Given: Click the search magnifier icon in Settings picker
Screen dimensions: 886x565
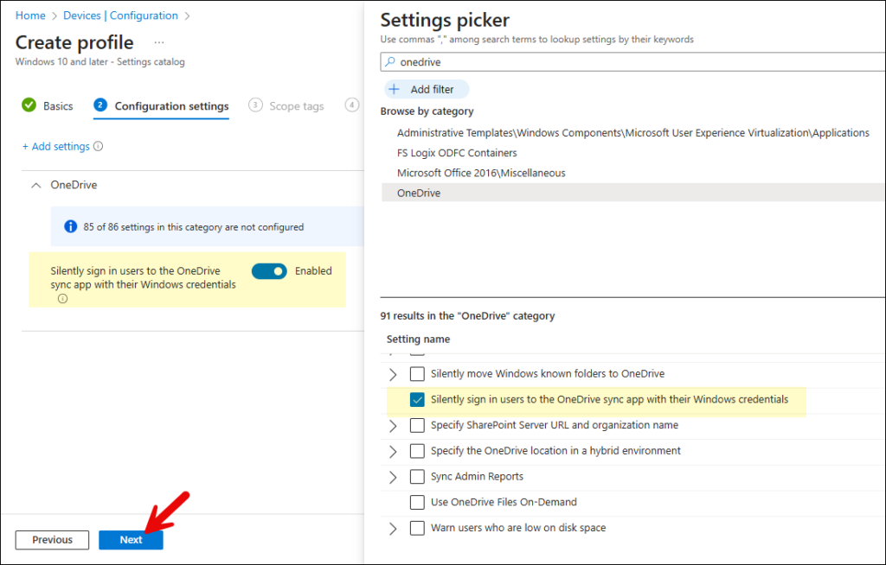Looking at the screenshot, I should click(390, 61).
